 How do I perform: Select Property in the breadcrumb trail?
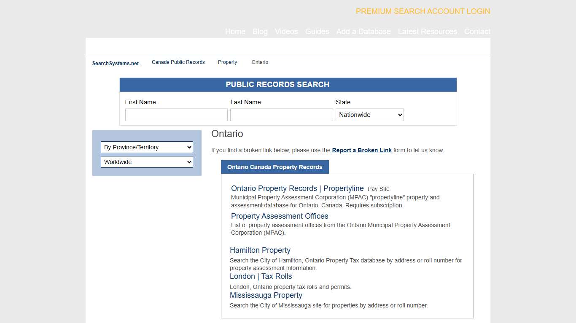click(227, 62)
